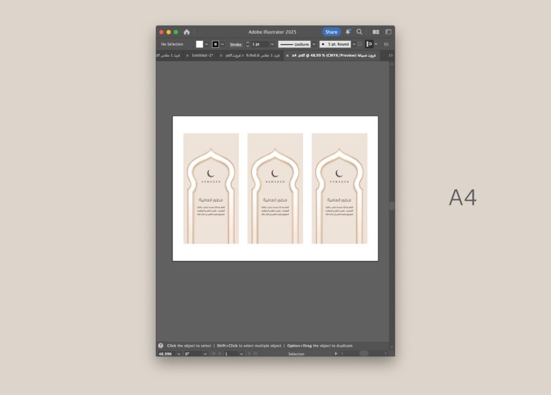Click the 48.99% zoom level field
The image size is (551, 395).
coord(165,354)
